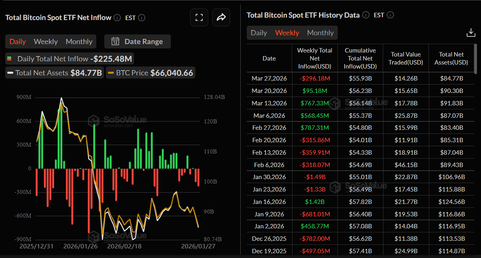
Task: Click the share icon above the chart
Action: (x=221, y=17)
